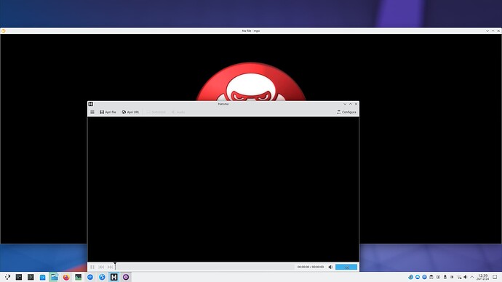Open the blue round eye taskbar icon
This screenshot has height=282, width=502.
tap(90, 277)
